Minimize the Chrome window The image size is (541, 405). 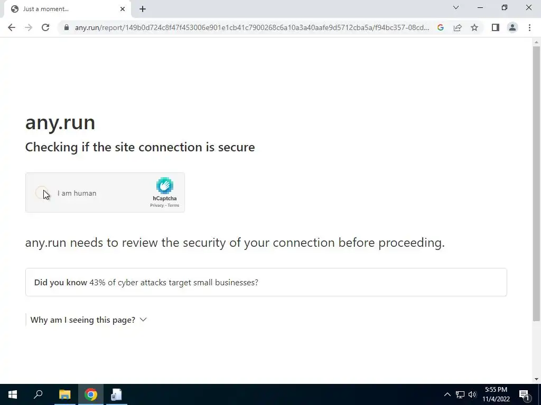pos(480,7)
